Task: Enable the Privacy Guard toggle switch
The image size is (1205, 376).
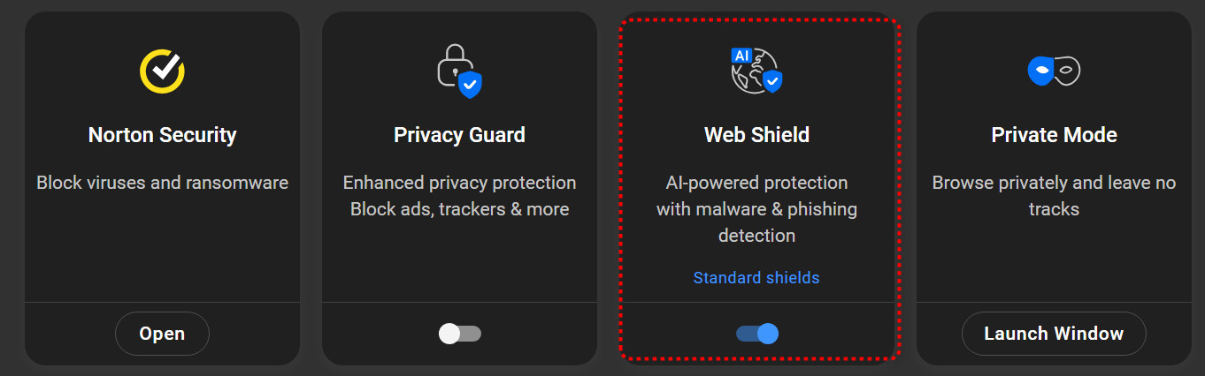Action: 459,334
